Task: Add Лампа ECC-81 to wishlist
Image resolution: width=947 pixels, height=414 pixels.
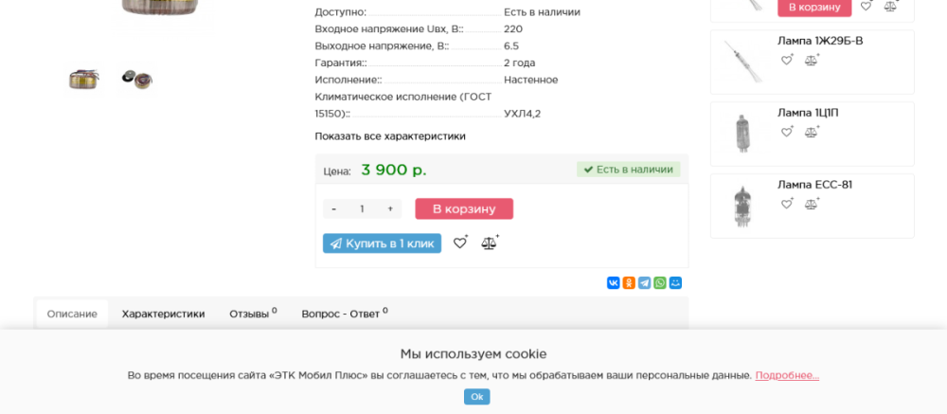Action: click(787, 204)
